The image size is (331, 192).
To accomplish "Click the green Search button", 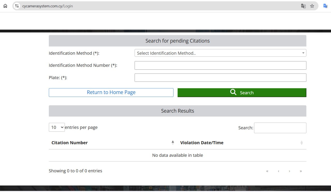I will (x=242, y=93).
